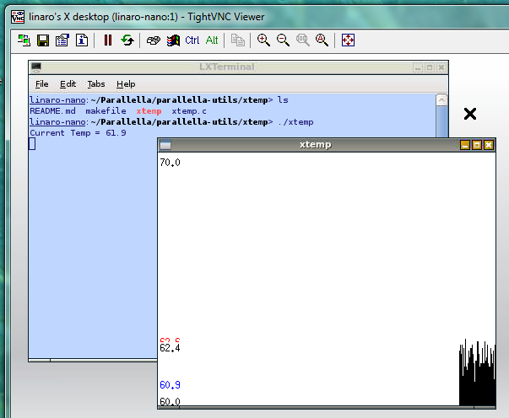Refresh the remote screen
The height and width of the screenshot is (418, 509).
click(127, 40)
